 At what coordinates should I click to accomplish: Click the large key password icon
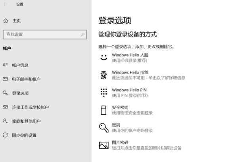pos(104,128)
